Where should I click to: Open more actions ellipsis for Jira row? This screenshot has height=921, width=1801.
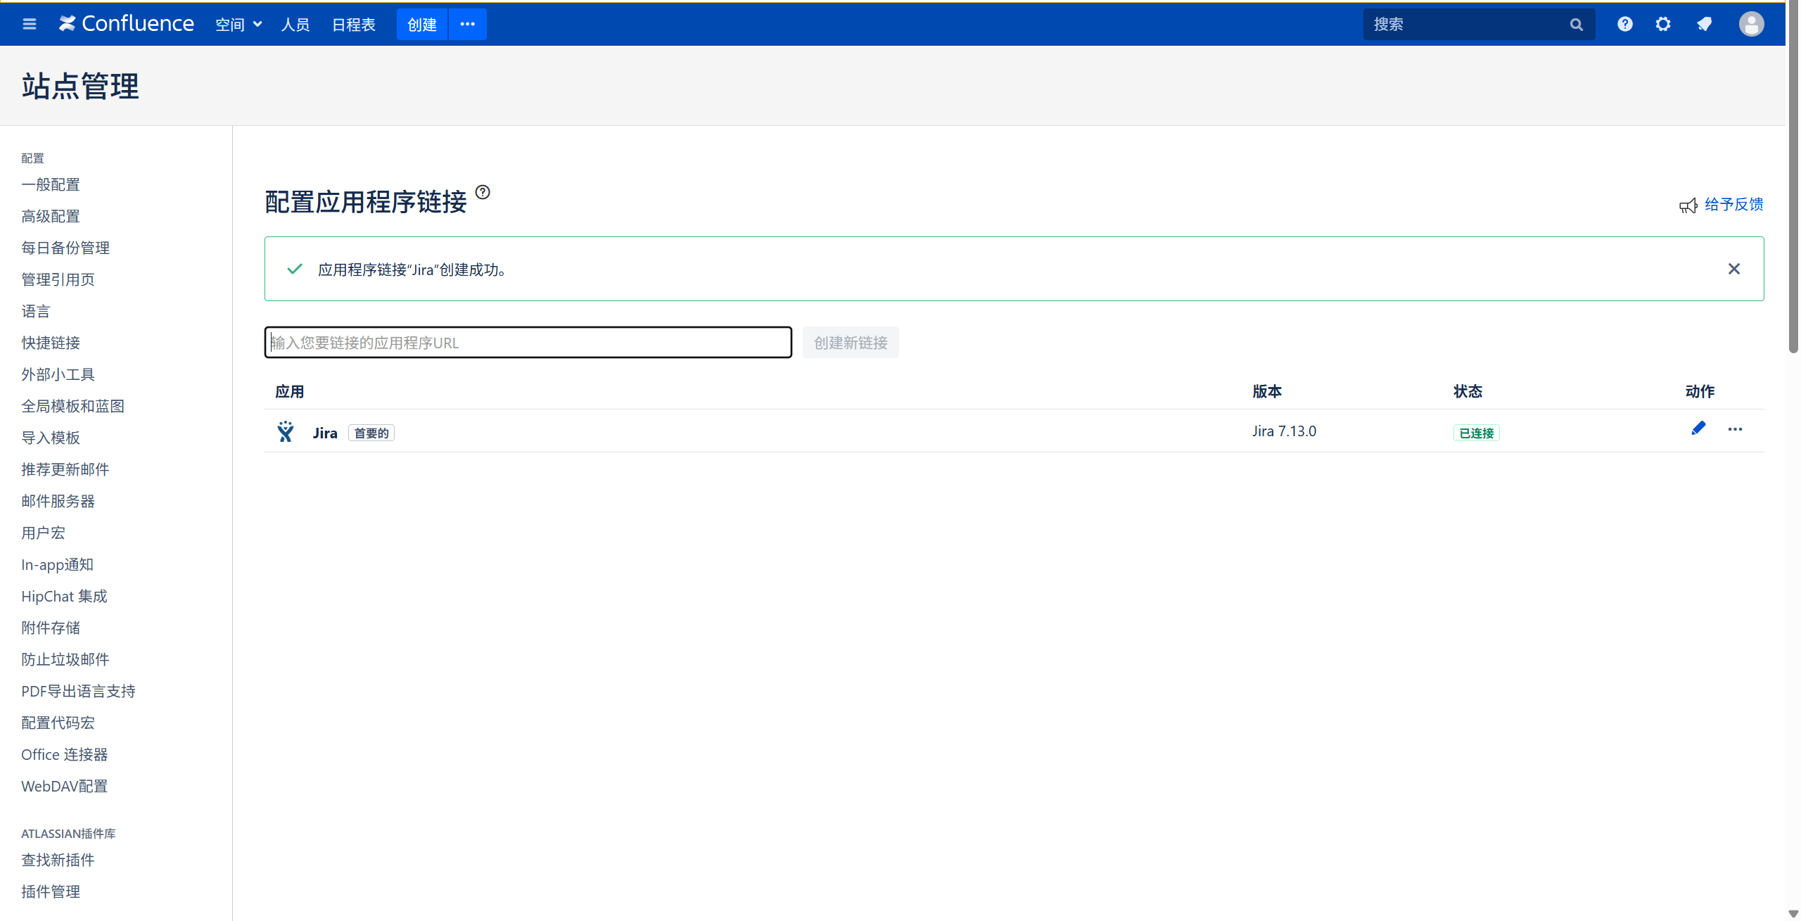pos(1735,429)
